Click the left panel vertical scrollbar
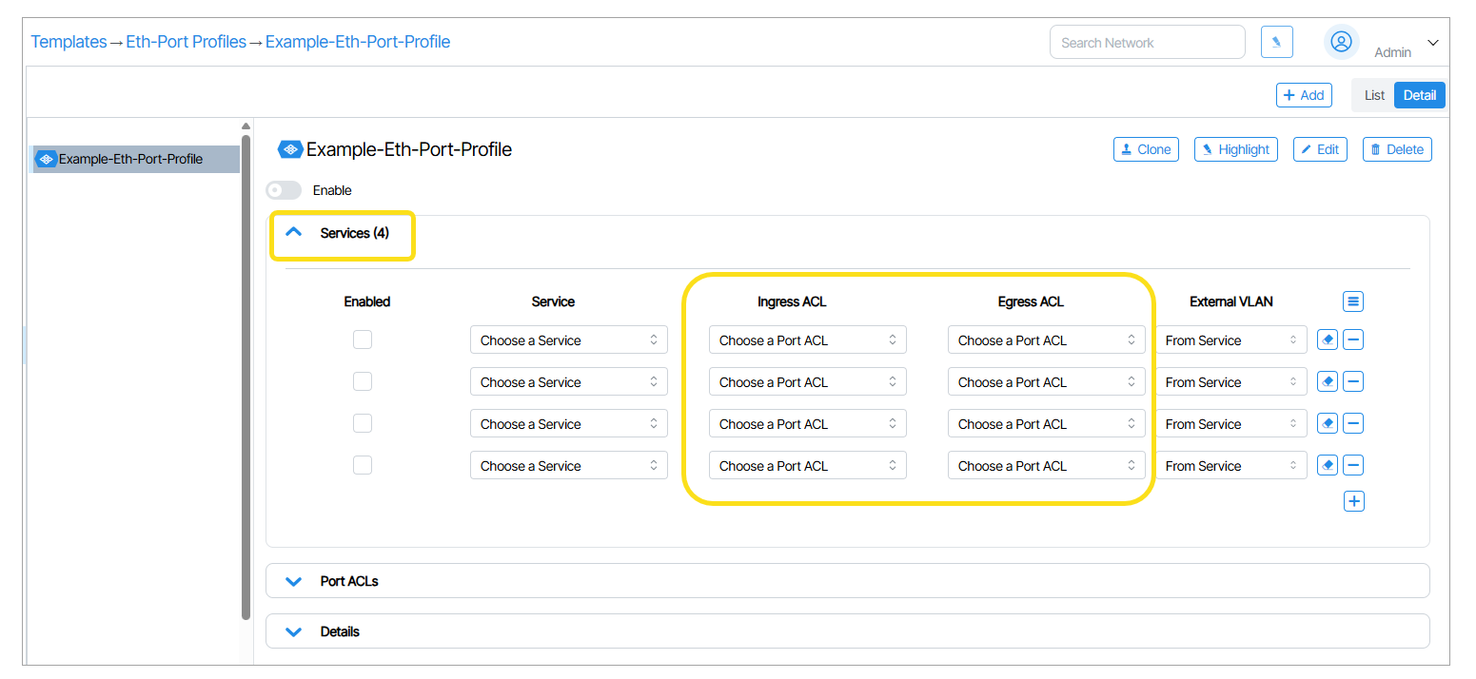The width and height of the screenshot is (1476, 679). (x=246, y=380)
